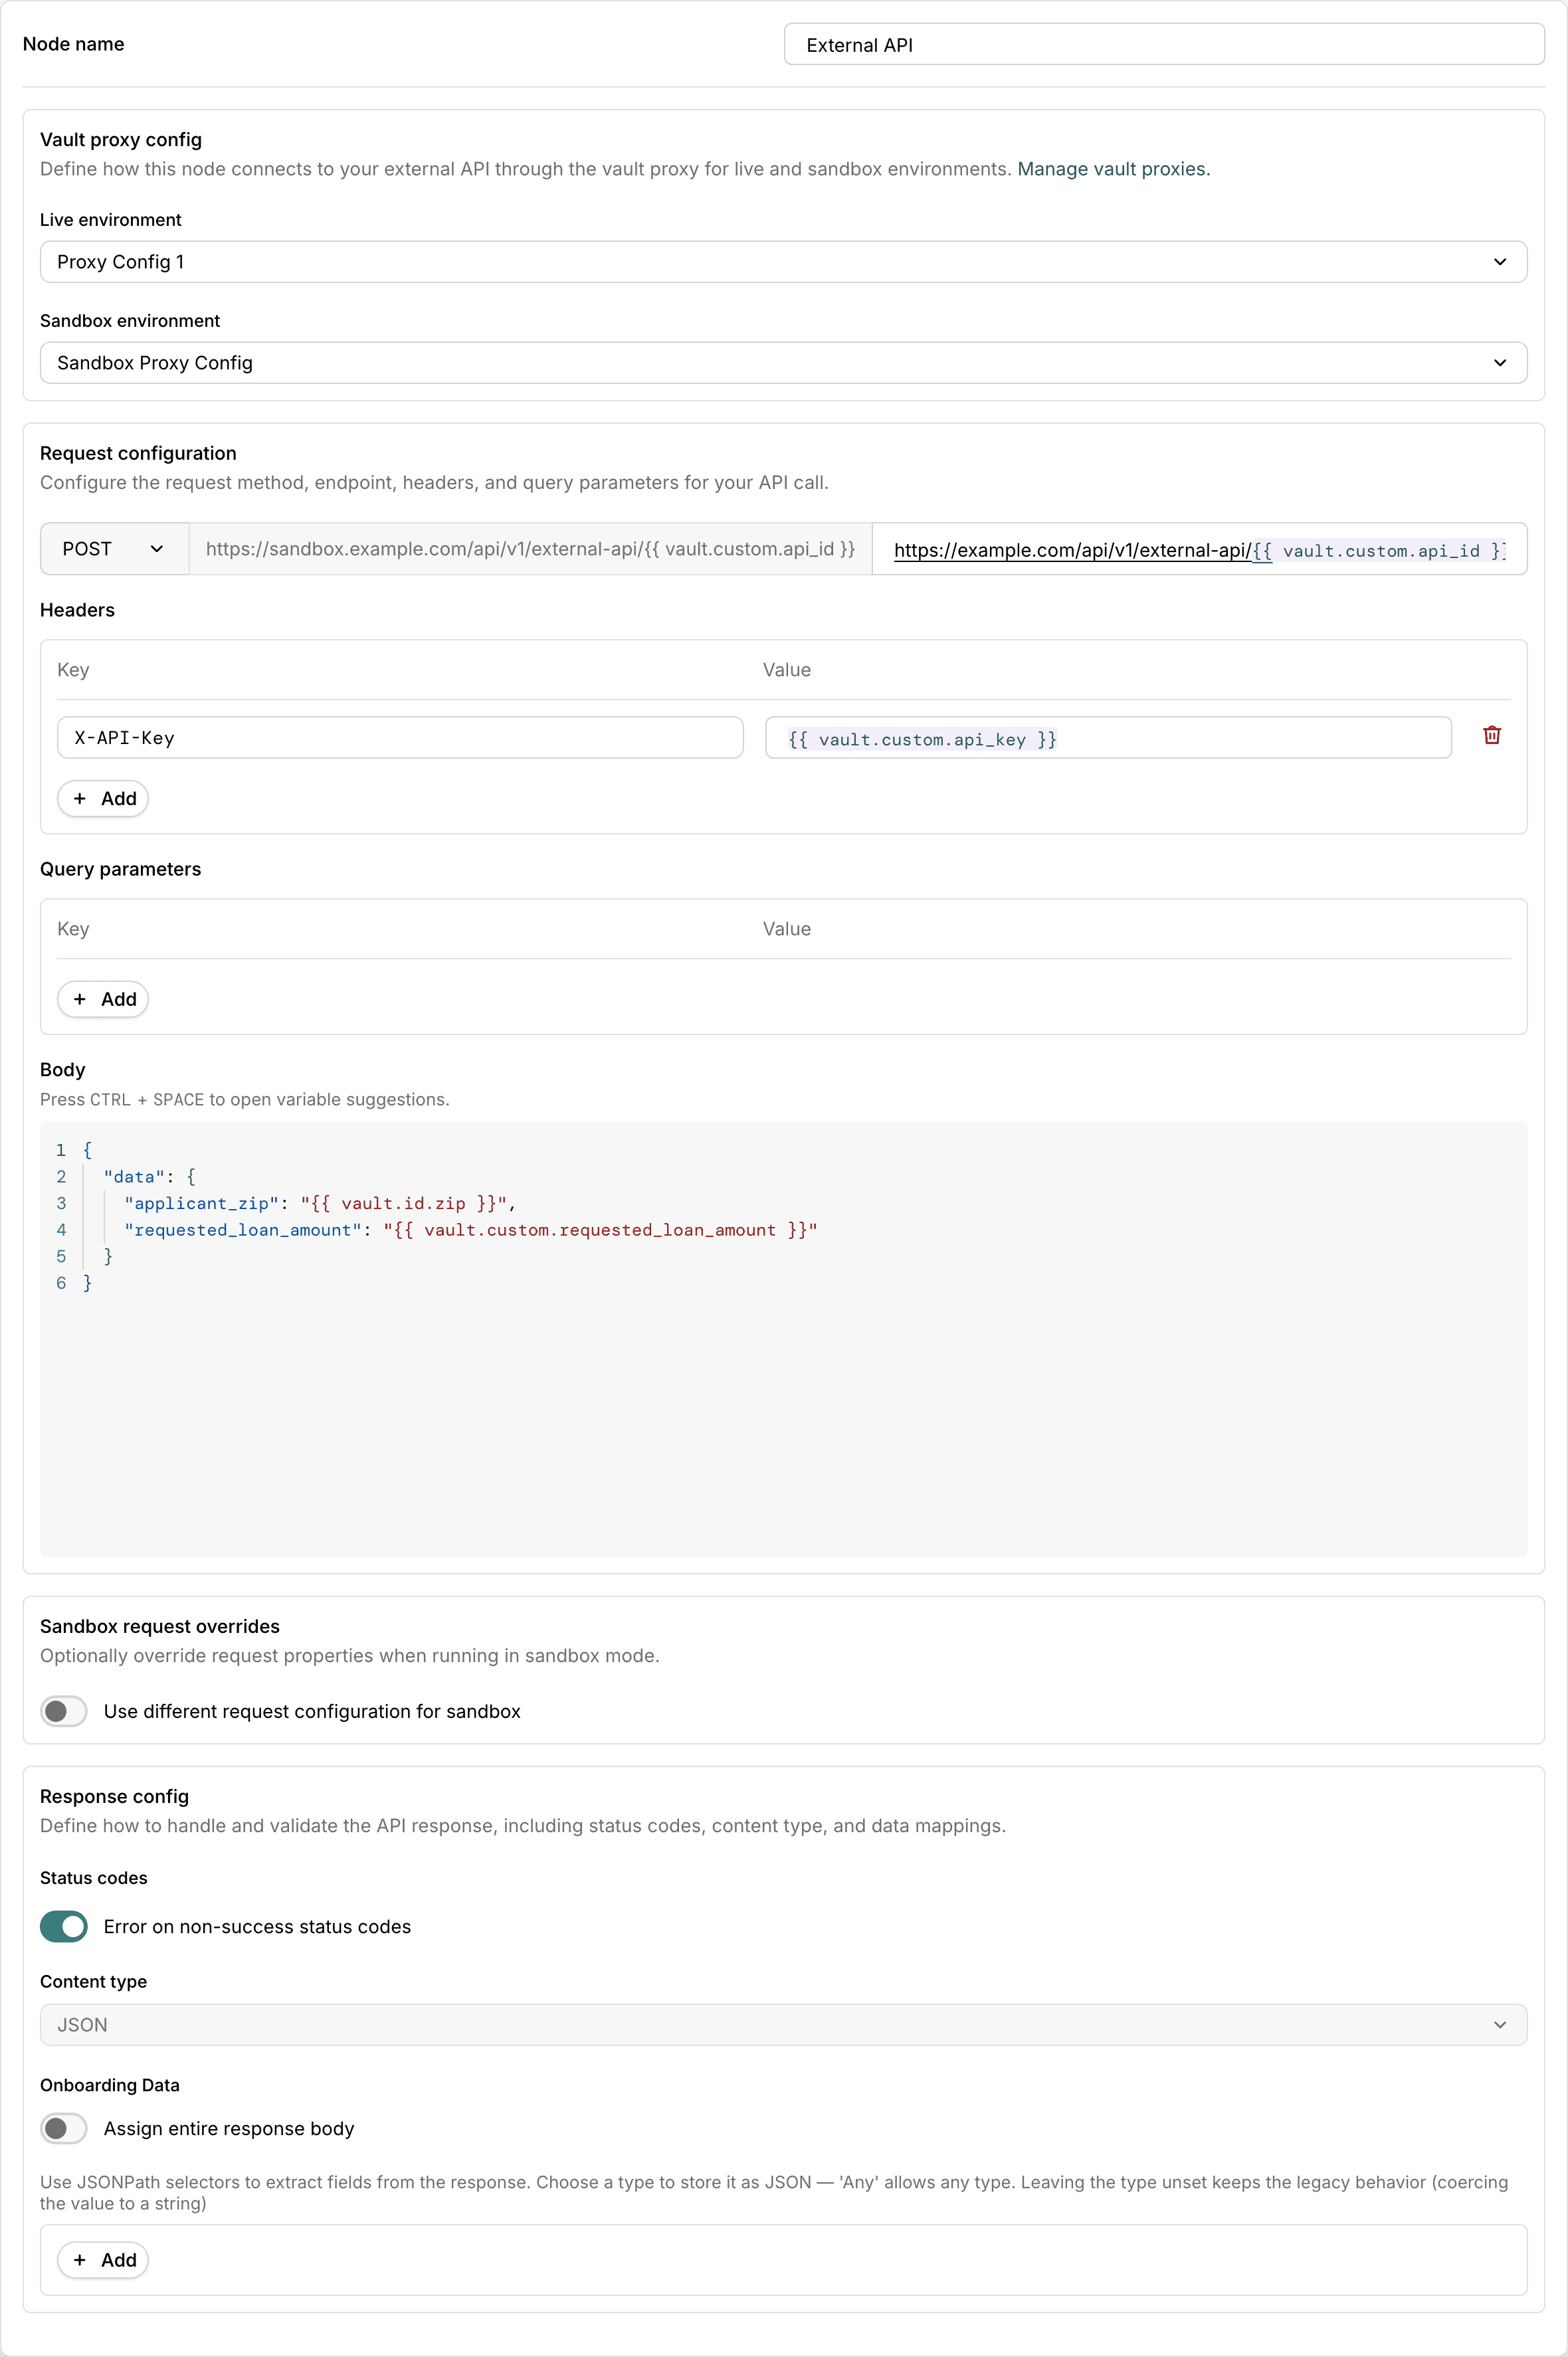Change the POST request method dropdown
Viewport: 1568px width, 2357px height.
[x=114, y=549]
